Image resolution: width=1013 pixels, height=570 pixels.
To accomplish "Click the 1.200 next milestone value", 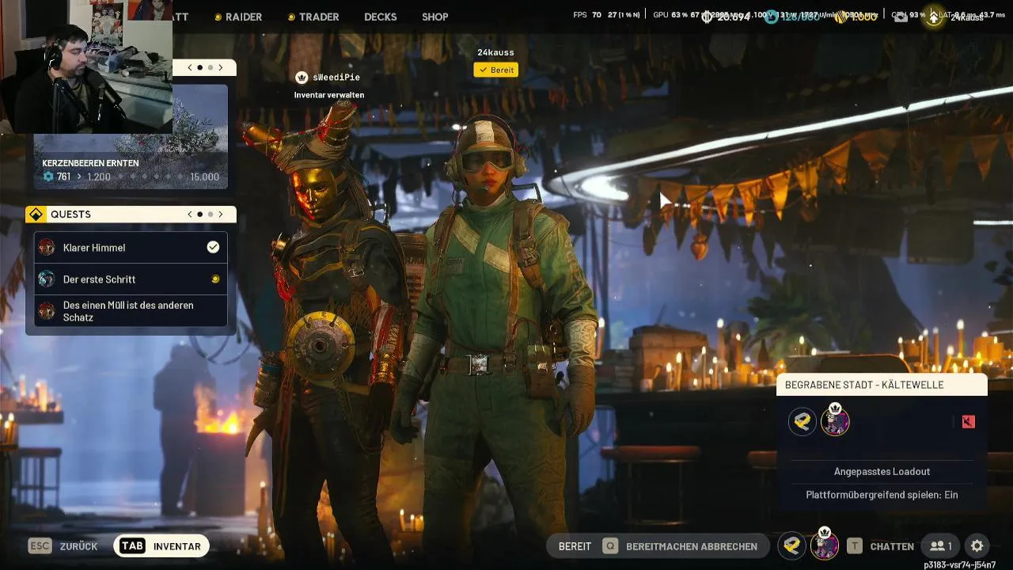I will pos(98,177).
